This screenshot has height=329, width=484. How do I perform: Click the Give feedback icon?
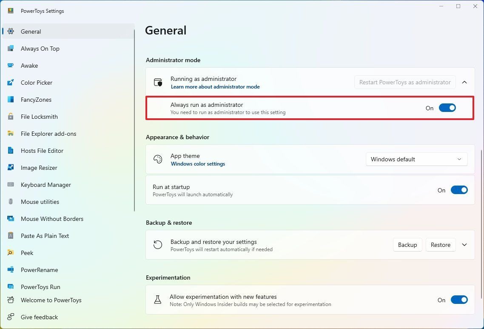11,317
